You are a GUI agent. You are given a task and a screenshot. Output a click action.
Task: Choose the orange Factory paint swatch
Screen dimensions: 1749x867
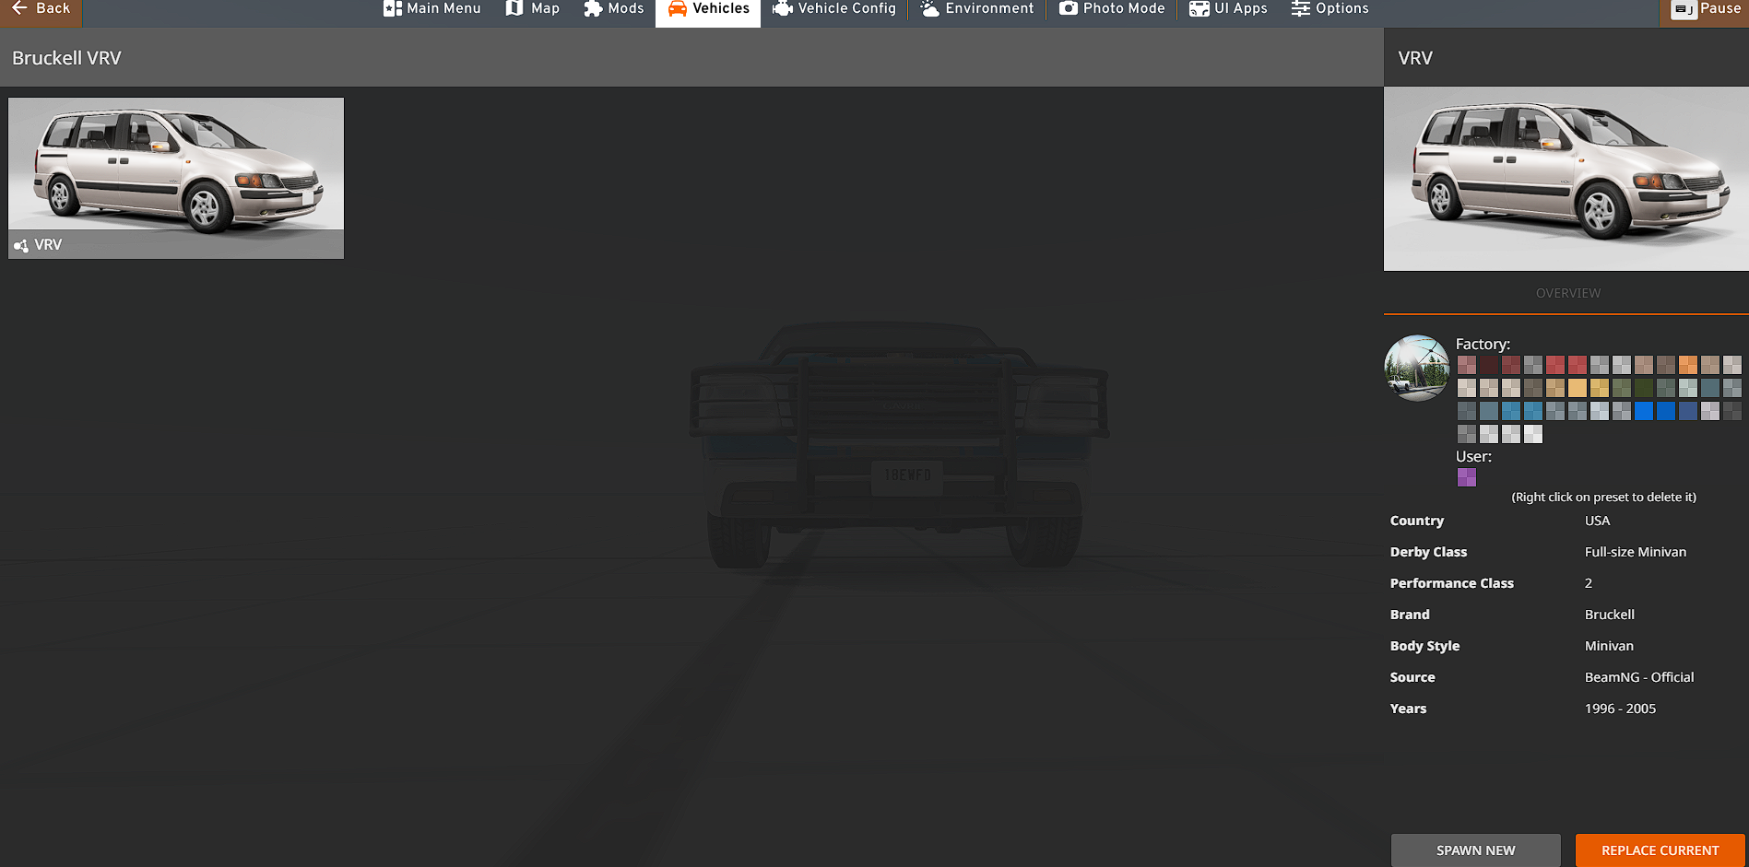pos(1688,365)
